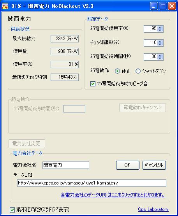Open the Cps Laboratory link
The image size is (178, 216).
click(153, 209)
